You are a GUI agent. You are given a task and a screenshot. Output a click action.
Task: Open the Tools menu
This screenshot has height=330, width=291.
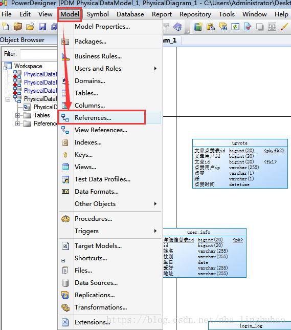[227, 14]
